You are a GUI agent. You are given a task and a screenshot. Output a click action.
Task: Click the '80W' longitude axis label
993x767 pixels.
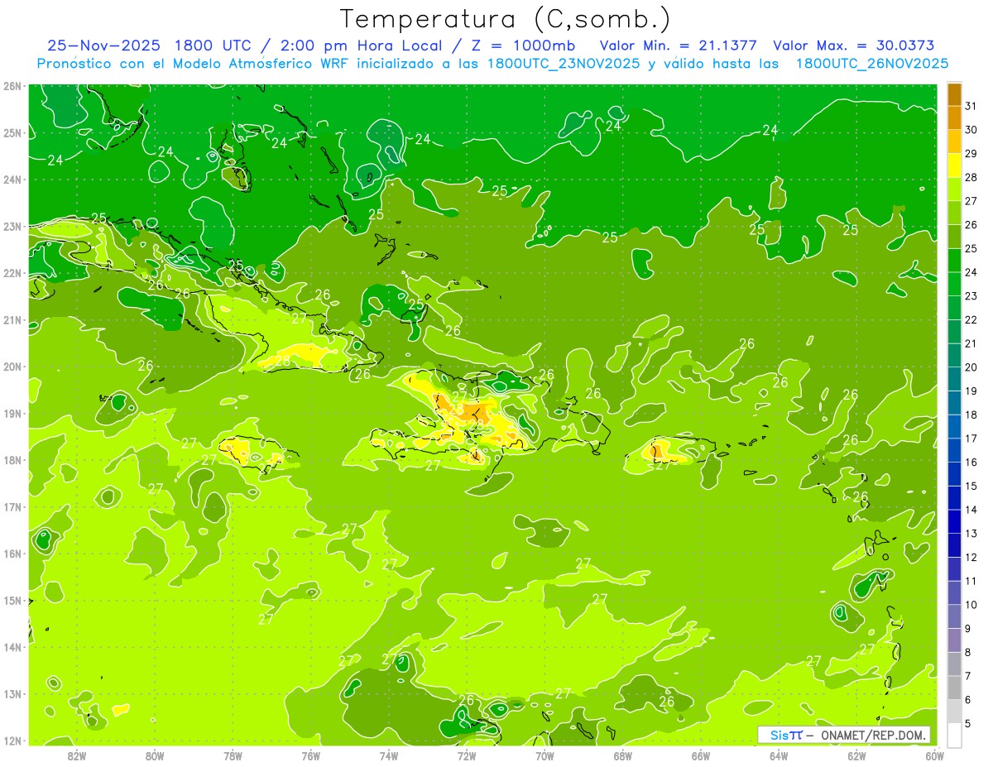pyautogui.click(x=155, y=755)
